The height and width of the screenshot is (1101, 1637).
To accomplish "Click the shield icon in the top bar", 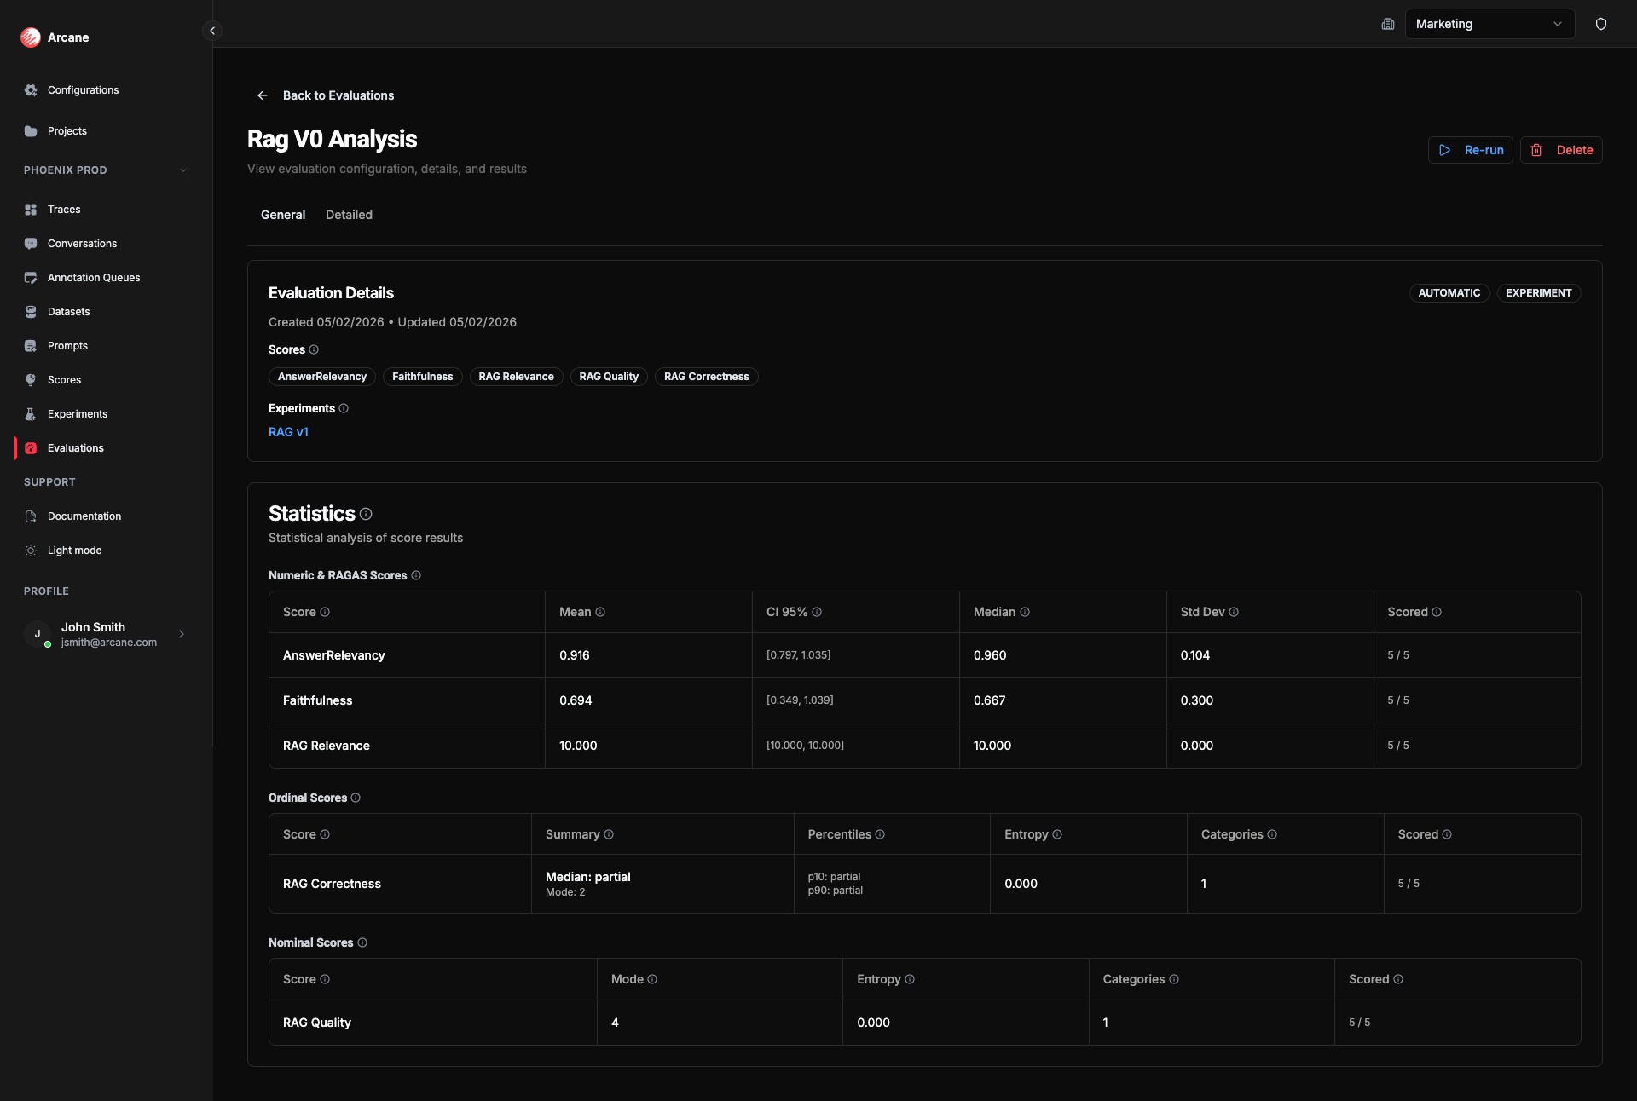I will (x=1601, y=24).
